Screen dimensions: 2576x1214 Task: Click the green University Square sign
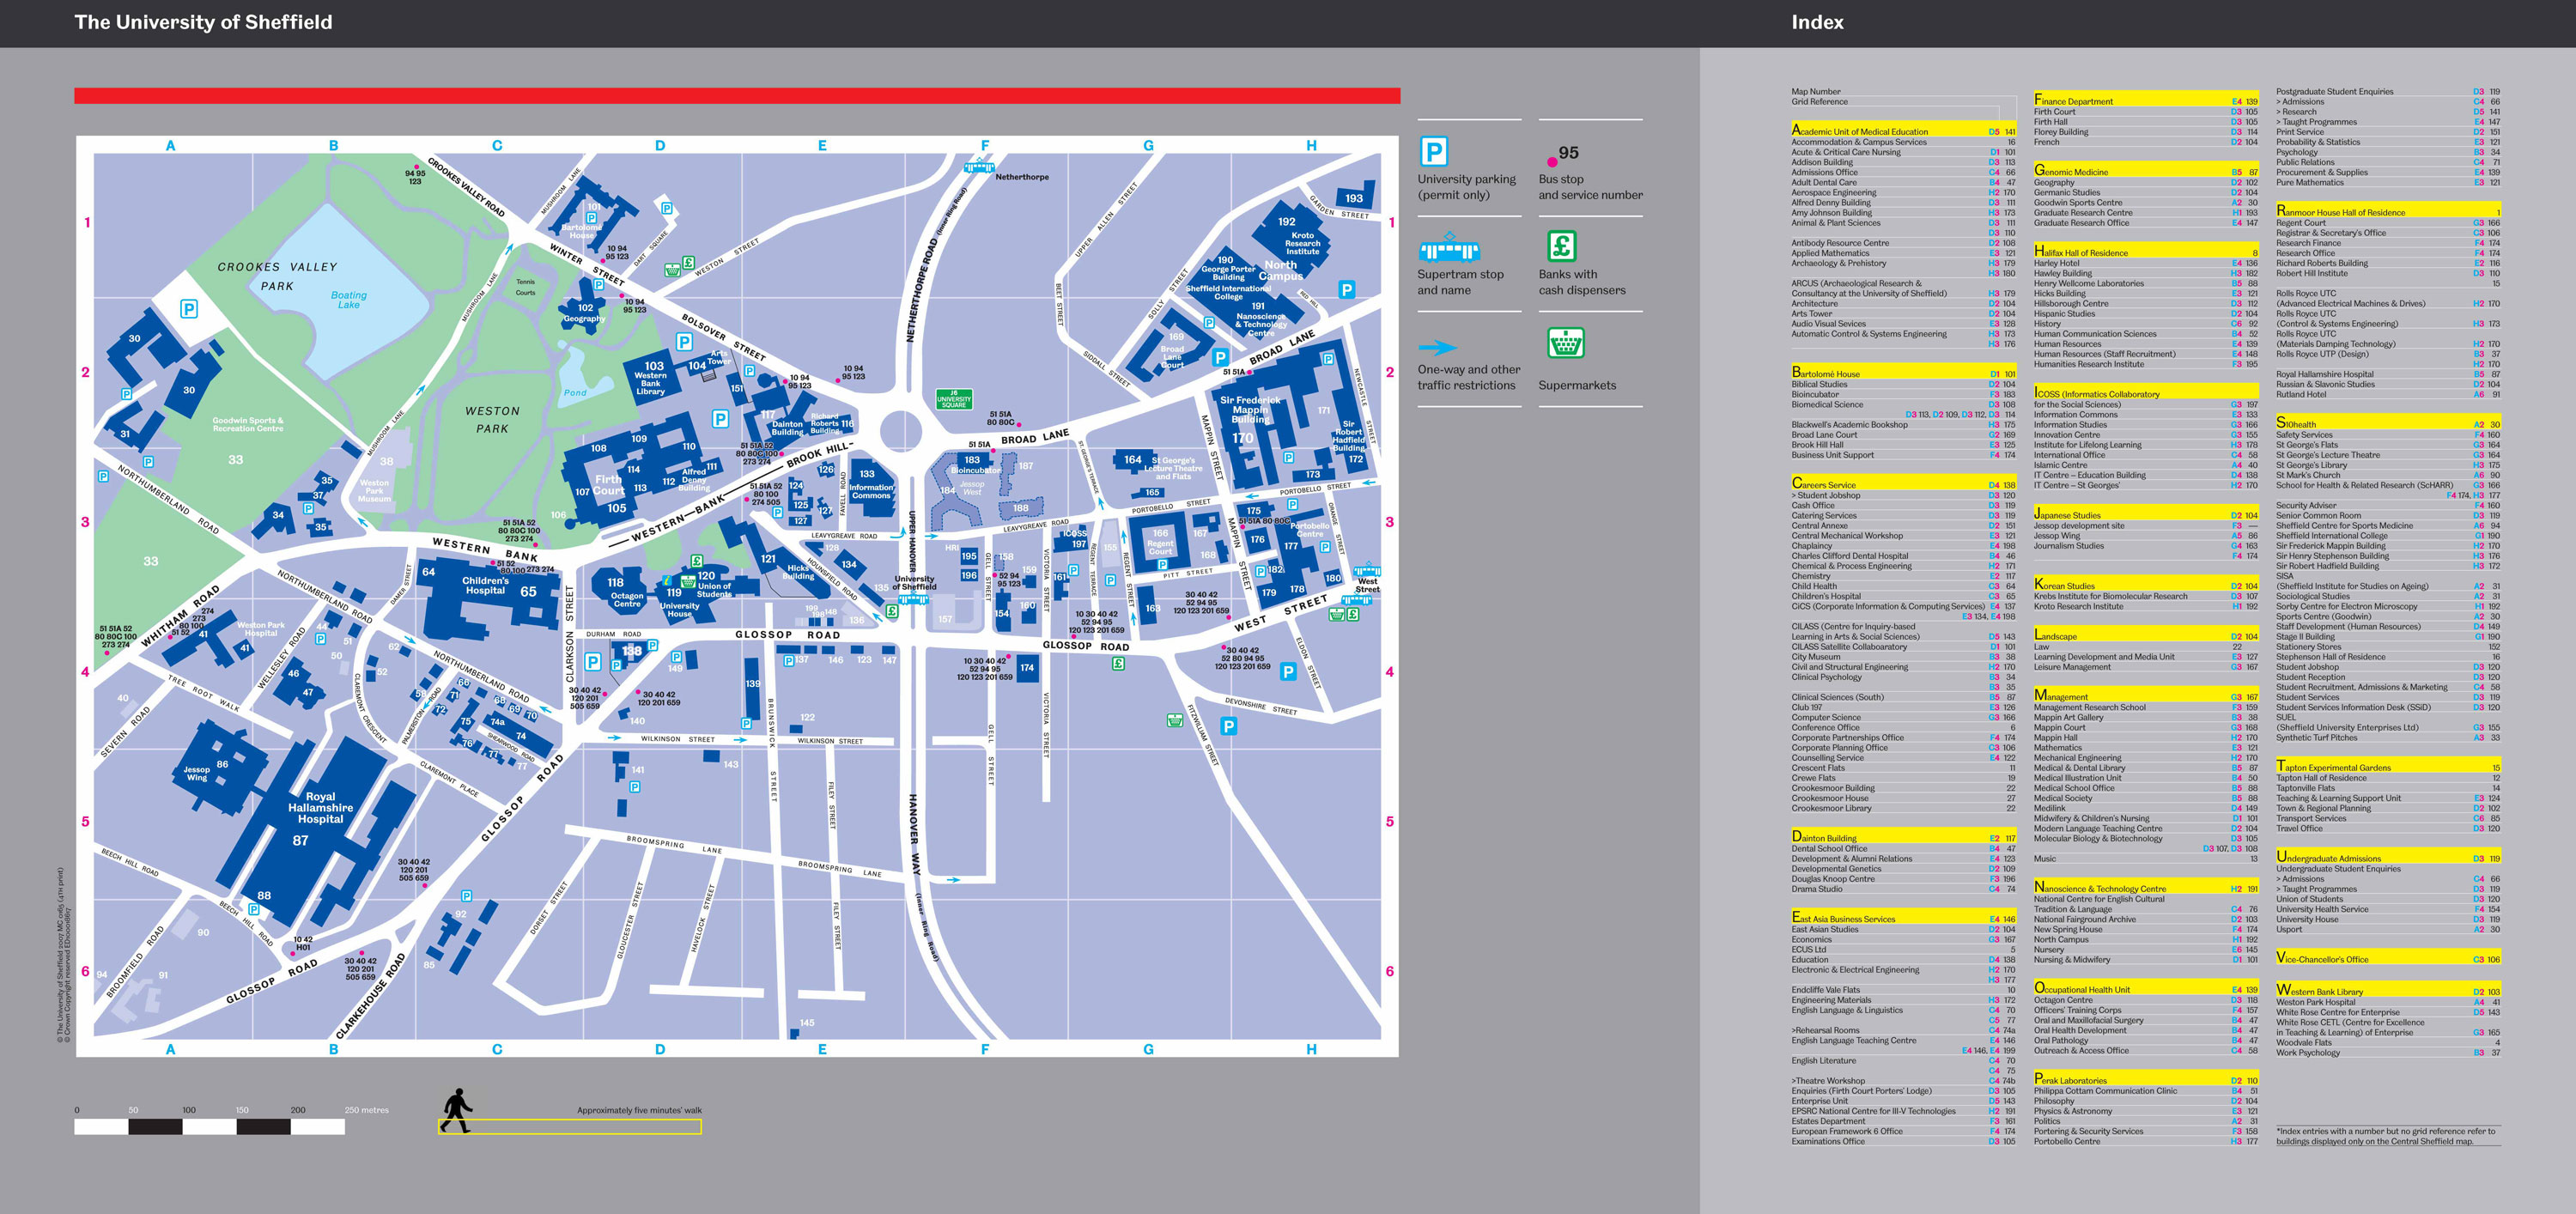(953, 399)
